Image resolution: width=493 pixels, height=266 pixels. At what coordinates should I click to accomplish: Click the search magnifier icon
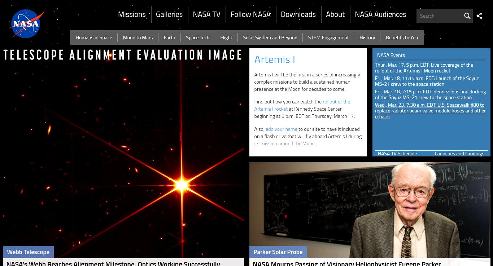(x=467, y=16)
